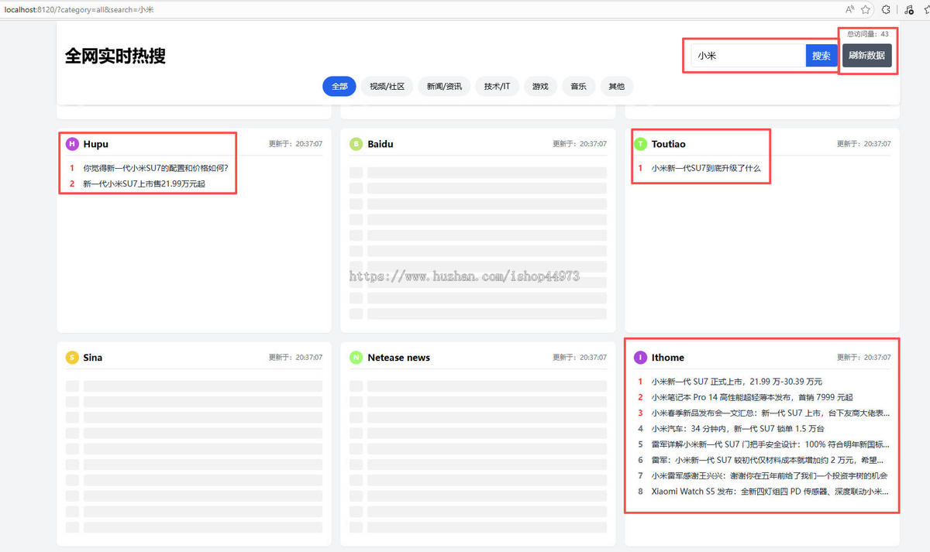Click the Hupu 更新于 timestamp
Screen dimensions: 930x552
coord(295,144)
